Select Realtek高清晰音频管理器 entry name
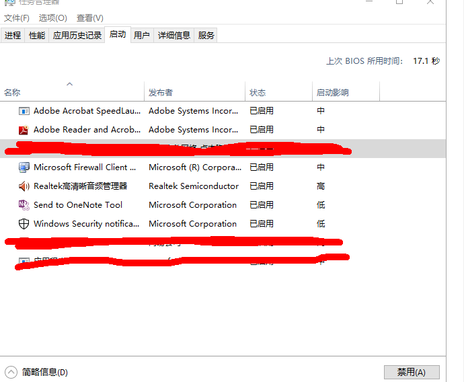 click(x=81, y=186)
